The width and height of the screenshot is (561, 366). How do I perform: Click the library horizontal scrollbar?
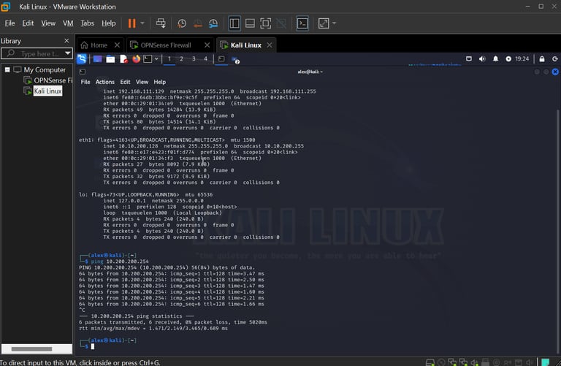coord(31,348)
